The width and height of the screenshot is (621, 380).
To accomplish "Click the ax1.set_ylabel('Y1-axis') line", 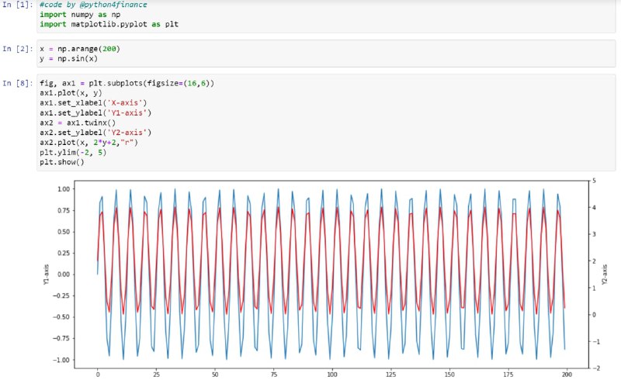I will (95, 112).
